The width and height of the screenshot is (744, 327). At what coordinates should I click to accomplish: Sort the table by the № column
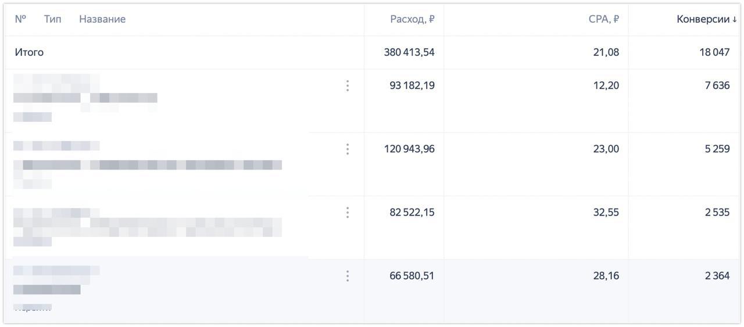click(x=20, y=19)
